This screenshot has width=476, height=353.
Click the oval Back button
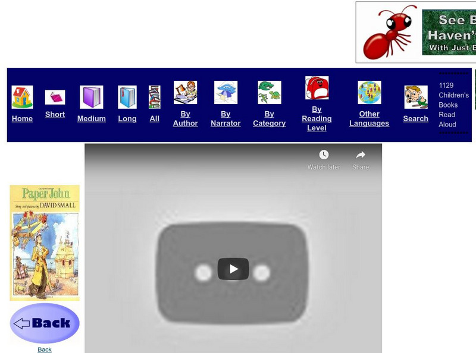(44, 323)
